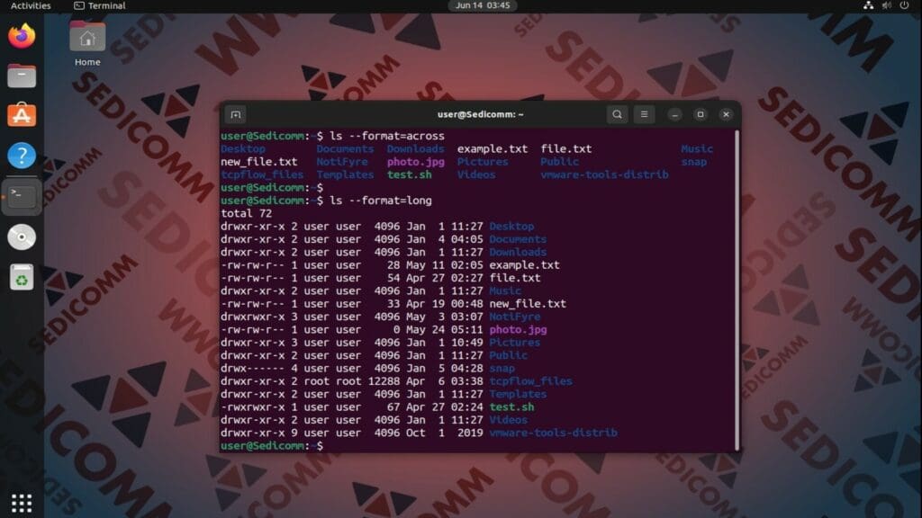Click the -rwxrwxr-x permissions of test.sh

[x=252, y=407]
